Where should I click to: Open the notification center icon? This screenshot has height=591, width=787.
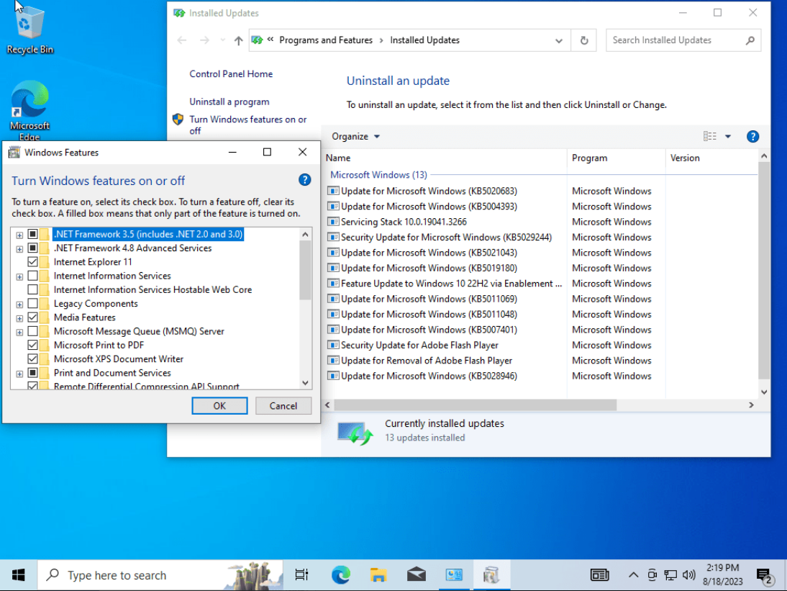(x=765, y=575)
